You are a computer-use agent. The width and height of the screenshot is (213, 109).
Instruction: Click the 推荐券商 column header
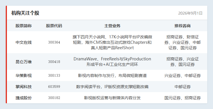(x=182, y=26)
